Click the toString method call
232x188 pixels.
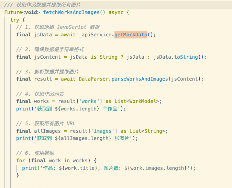[186, 57]
